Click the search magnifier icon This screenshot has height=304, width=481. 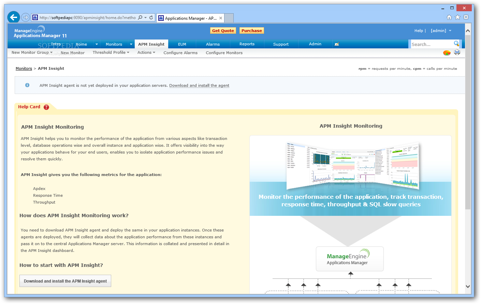tap(456, 44)
